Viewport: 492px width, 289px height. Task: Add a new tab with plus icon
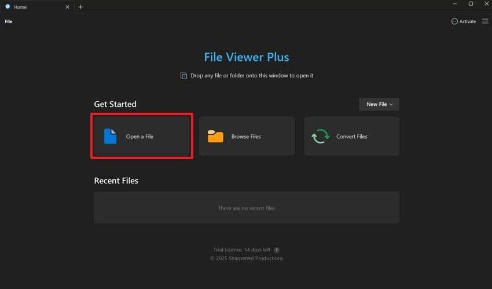80,7
